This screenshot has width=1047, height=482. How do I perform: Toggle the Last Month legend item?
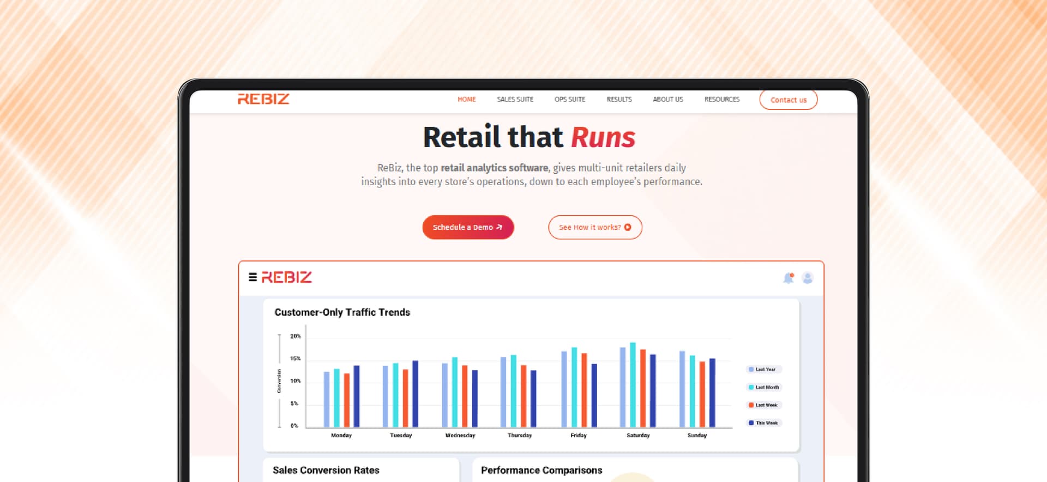click(x=763, y=387)
